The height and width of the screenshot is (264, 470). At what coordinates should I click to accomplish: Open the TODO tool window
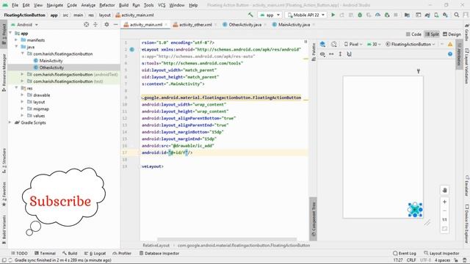pyautogui.click(x=19, y=253)
